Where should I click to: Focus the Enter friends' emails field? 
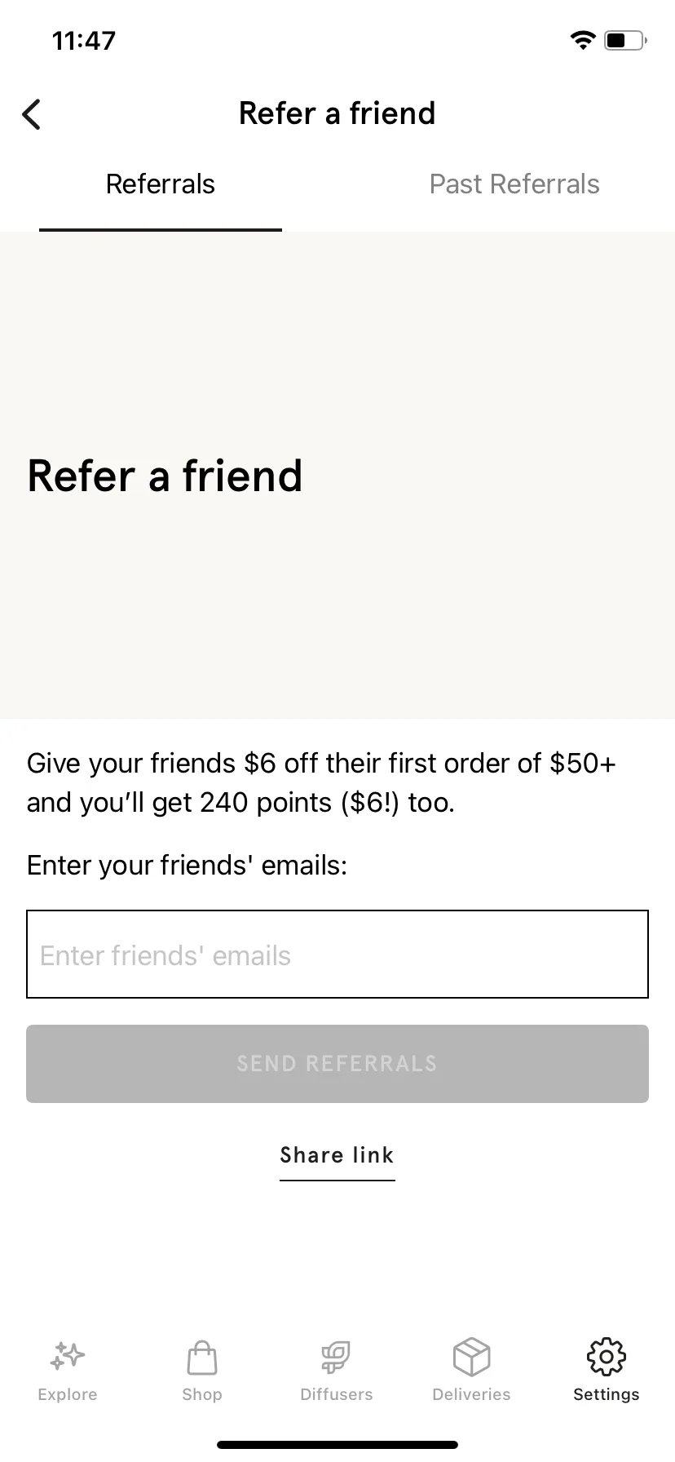[x=337, y=954]
